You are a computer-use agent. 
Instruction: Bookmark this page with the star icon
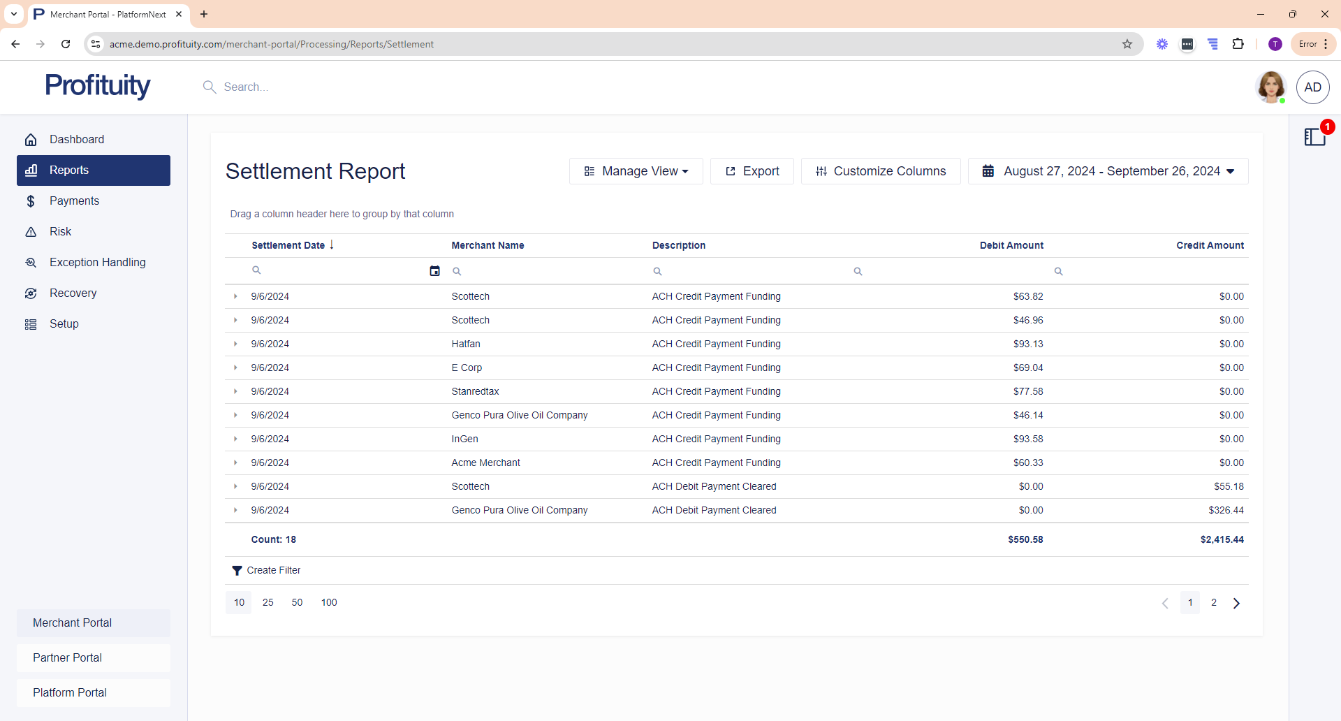tap(1127, 44)
